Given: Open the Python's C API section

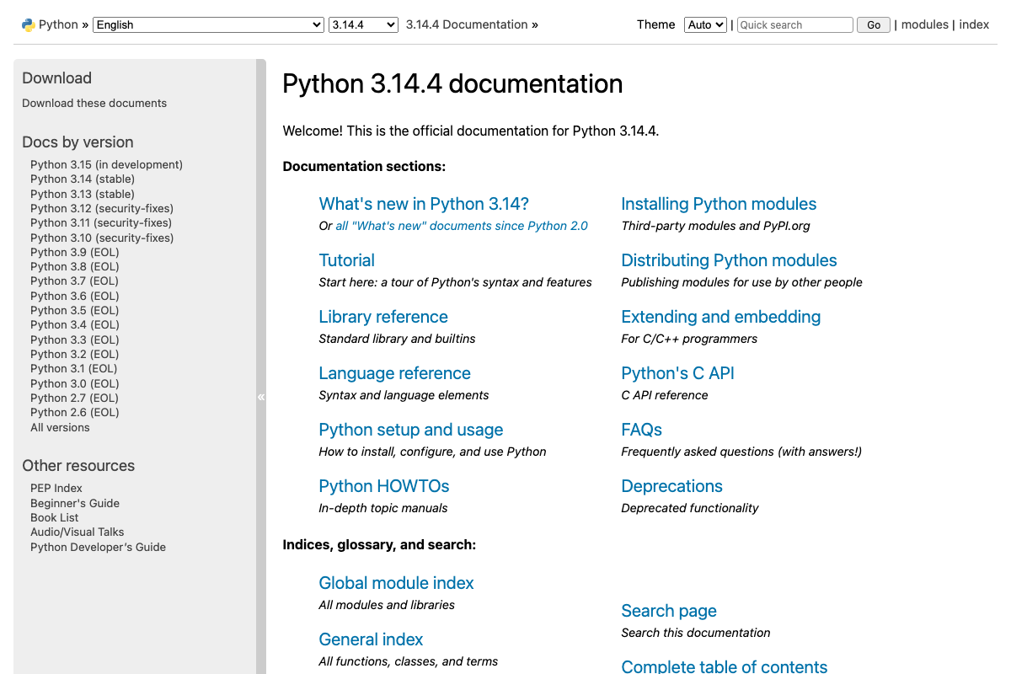Looking at the screenshot, I should click(678, 373).
